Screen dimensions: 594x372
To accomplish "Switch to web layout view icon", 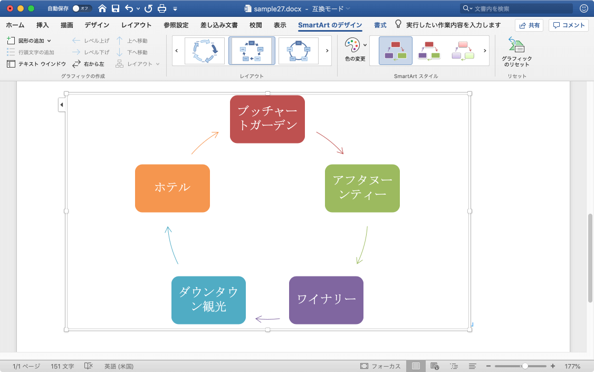I will (435, 366).
